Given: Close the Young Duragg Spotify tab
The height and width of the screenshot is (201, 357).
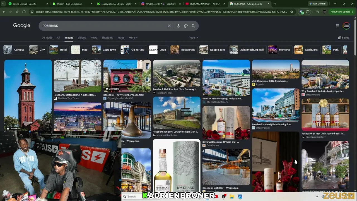Looking at the screenshot, I should tap(47, 4).
